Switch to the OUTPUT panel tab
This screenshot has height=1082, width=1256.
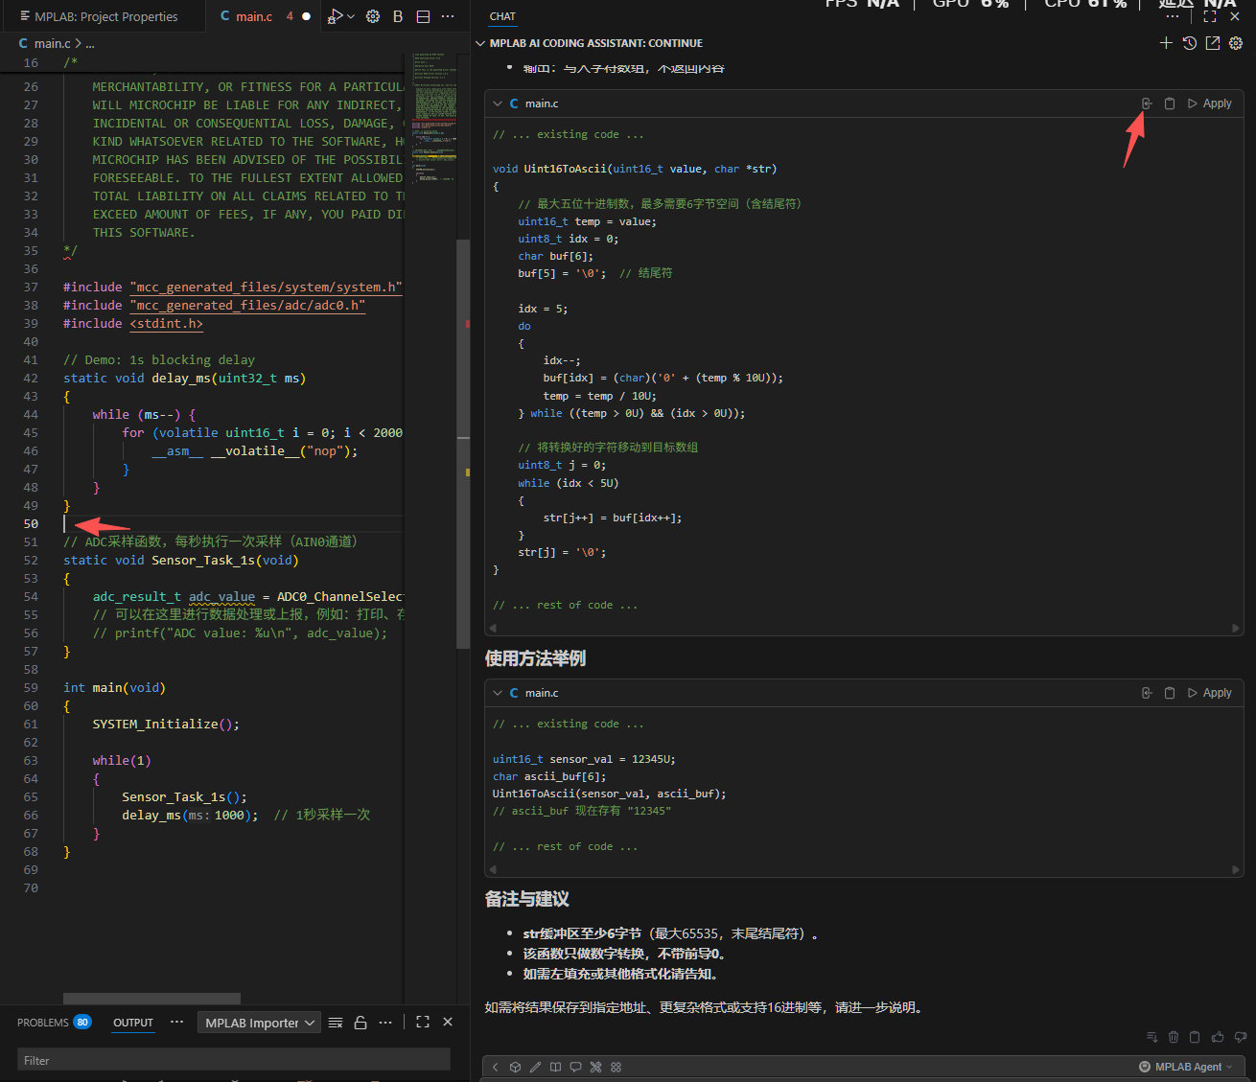[x=133, y=1023]
